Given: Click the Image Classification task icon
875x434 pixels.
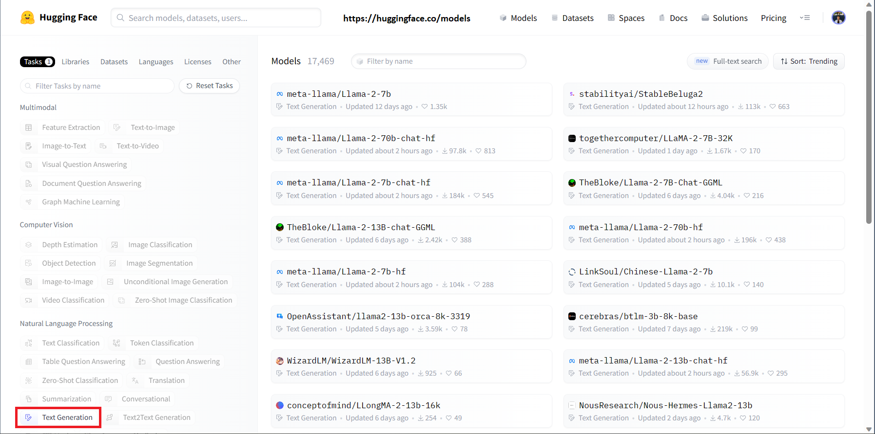Looking at the screenshot, I should (x=115, y=245).
